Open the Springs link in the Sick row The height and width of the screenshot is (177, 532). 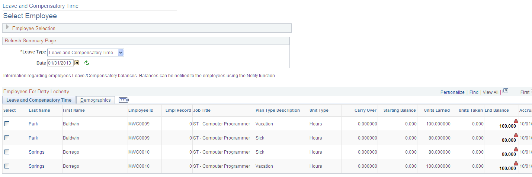click(x=36, y=152)
